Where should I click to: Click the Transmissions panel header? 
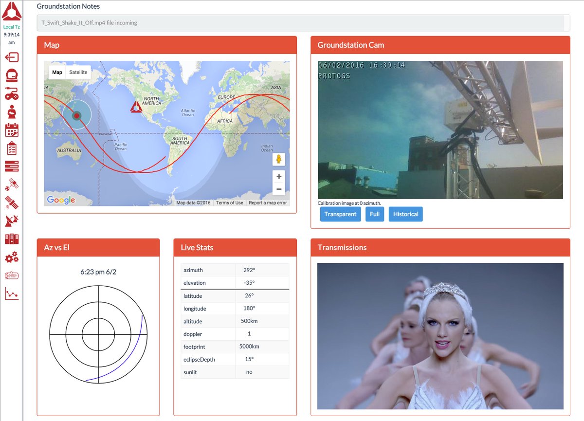[440, 247]
